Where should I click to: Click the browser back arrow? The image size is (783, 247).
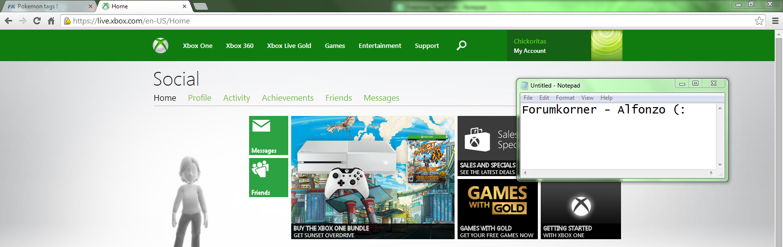point(8,21)
